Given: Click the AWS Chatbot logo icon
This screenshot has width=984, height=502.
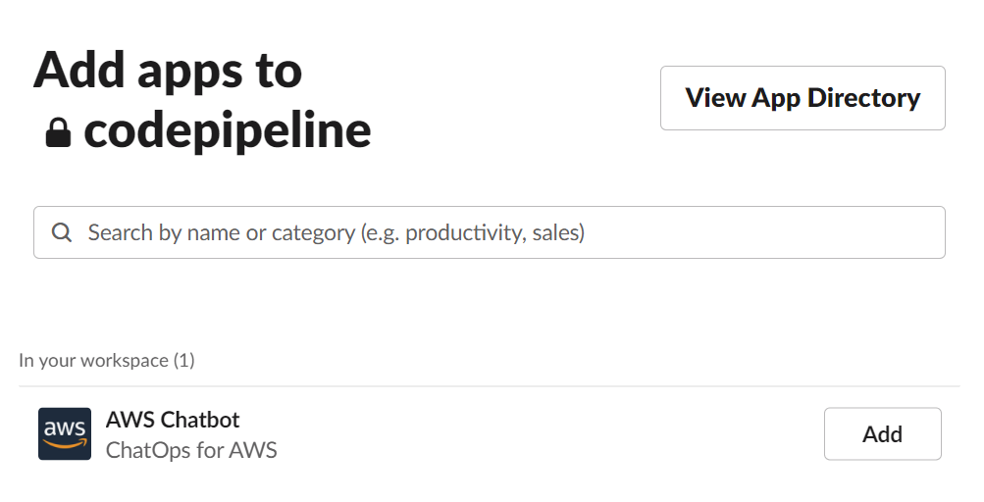Looking at the screenshot, I should pyautogui.click(x=65, y=433).
